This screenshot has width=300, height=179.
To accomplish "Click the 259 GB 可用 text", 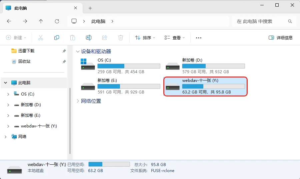I will click(109, 72).
